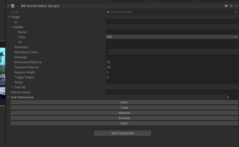This screenshot has height=147, width=239.
Task: Click the Fetch button
Action: (124, 123)
